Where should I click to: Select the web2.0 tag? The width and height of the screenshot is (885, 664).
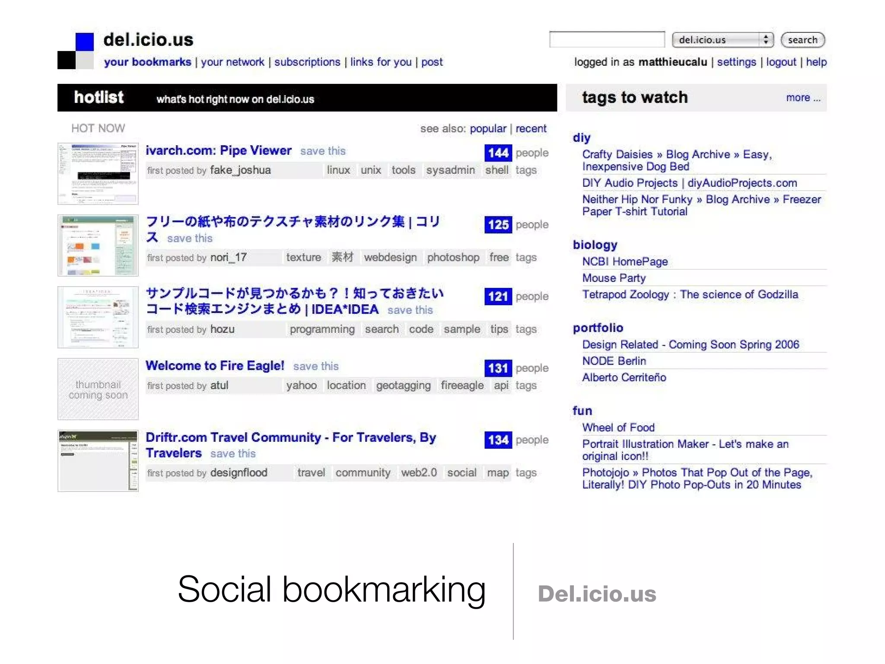pyautogui.click(x=419, y=473)
